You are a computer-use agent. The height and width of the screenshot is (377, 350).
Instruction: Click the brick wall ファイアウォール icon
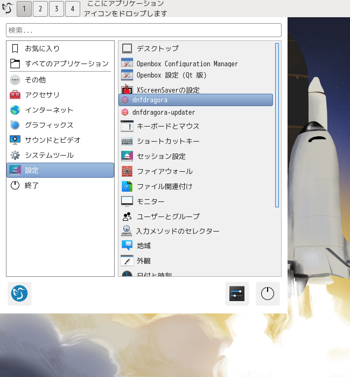(x=127, y=171)
